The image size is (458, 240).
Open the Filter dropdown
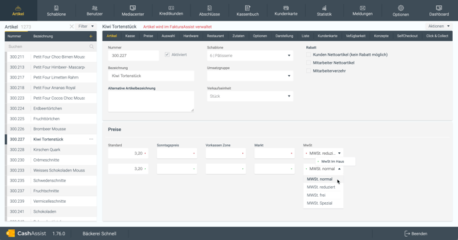coord(86,26)
